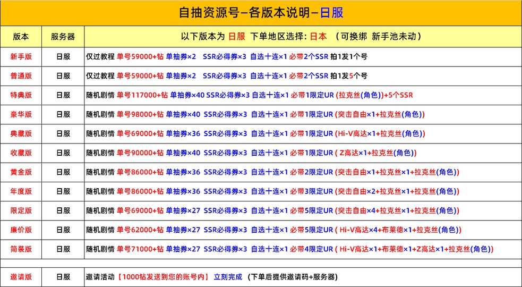Select the 简装版 version cell

click(21, 249)
